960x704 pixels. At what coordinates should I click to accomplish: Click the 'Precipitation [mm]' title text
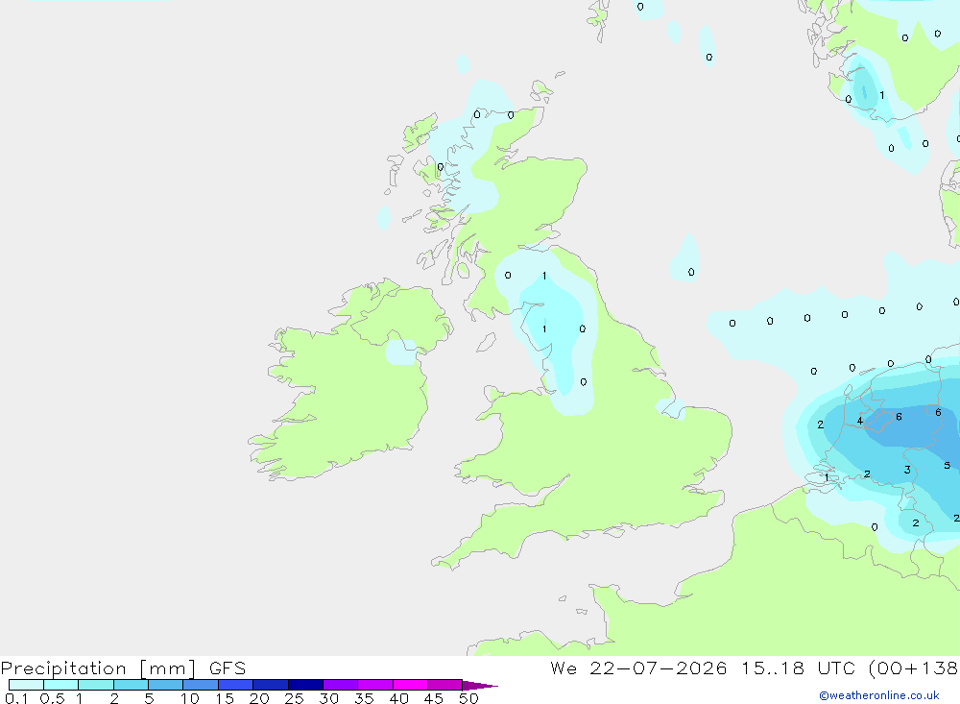[x=98, y=668]
